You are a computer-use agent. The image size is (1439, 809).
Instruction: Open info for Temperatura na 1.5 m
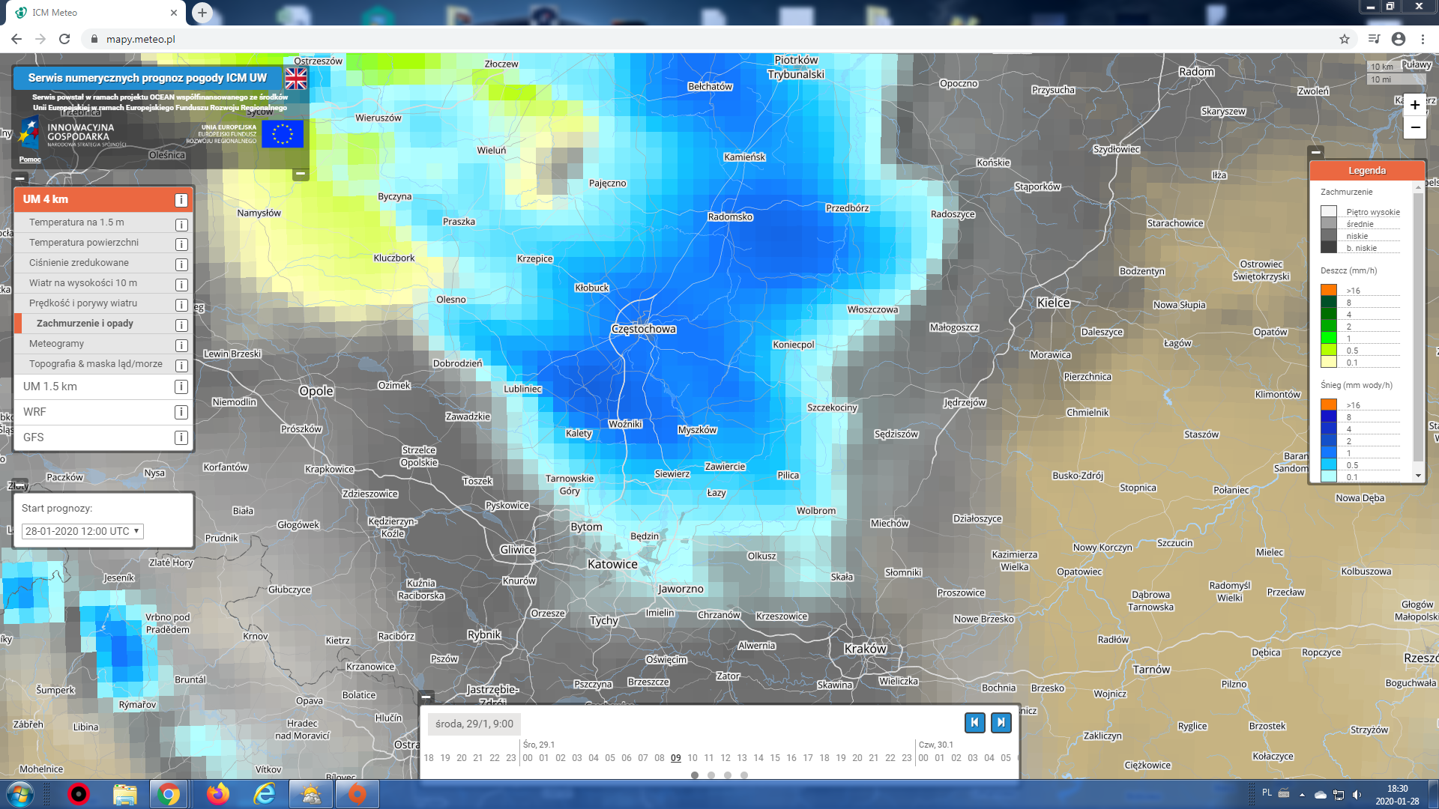click(x=181, y=225)
